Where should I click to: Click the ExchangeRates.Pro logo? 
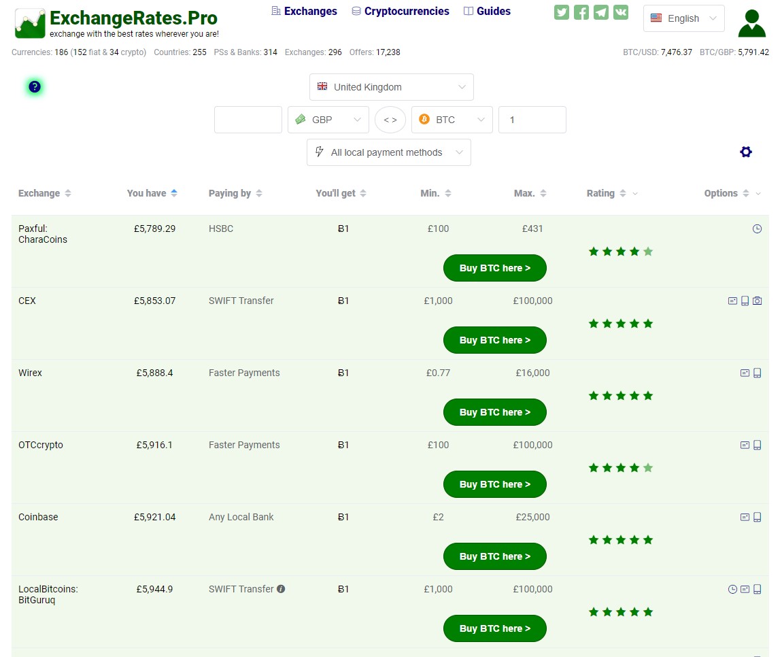[x=116, y=22]
